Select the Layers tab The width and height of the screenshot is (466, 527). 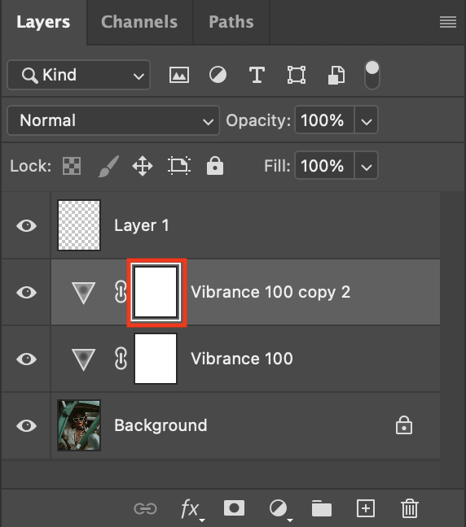click(x=43, y=22)
